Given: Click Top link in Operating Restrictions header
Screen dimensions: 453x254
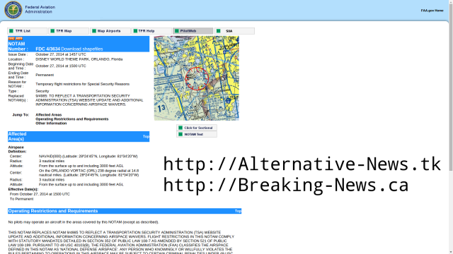Looking at the screenshot, I should tap(238, 211).
